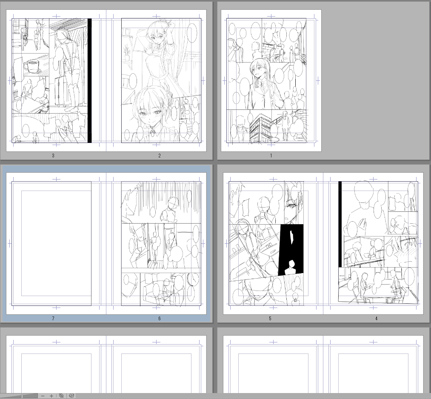Click the fit thumbnails to window icon

pos(61,396)
